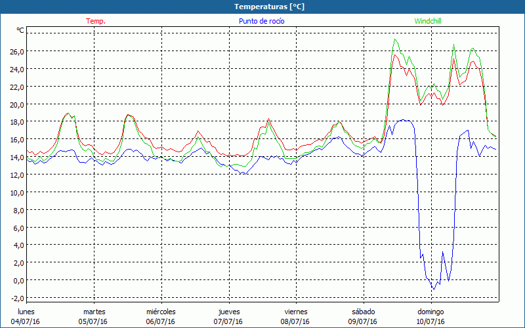Select the red Temp. legend label
This screenshot has width=525, height=328.
click(95, 21)
